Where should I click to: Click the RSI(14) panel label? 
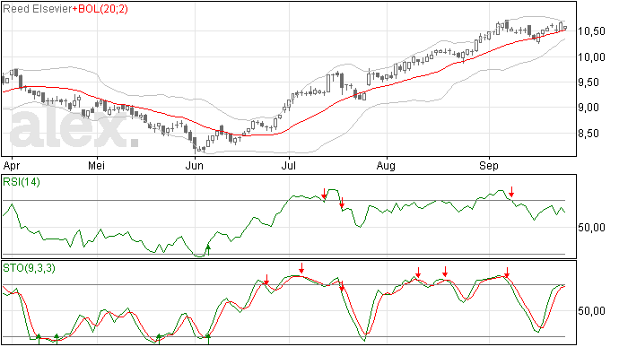(x=22, y=182)
